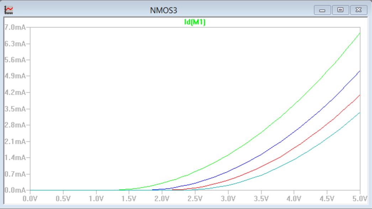Click the 4.9mA y-axis label

(15, 76)
